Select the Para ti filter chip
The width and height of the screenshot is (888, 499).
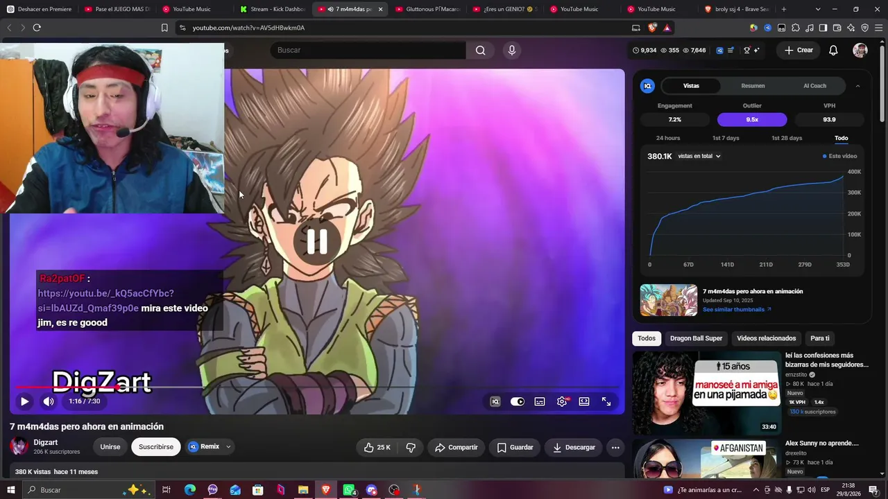tap(820, 338)
